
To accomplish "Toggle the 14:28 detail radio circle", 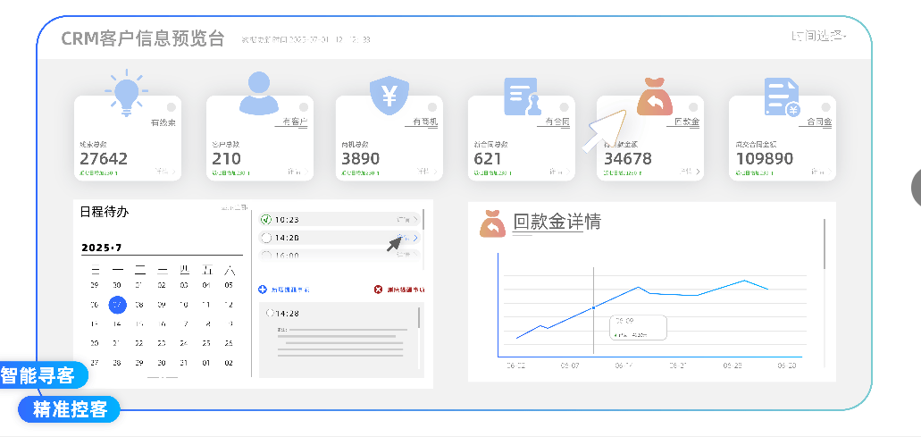I will click(269, 314).
